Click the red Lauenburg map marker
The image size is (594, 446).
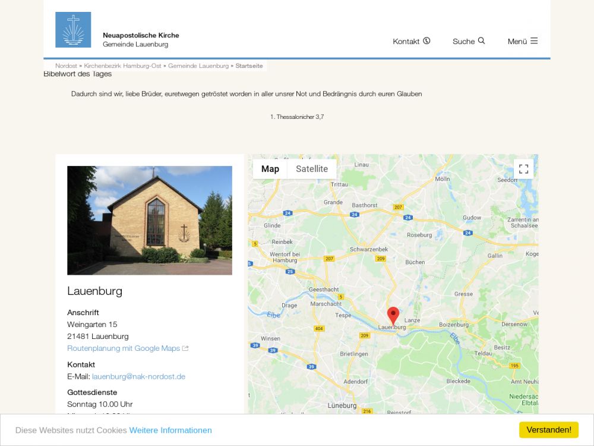click(393, 315)
